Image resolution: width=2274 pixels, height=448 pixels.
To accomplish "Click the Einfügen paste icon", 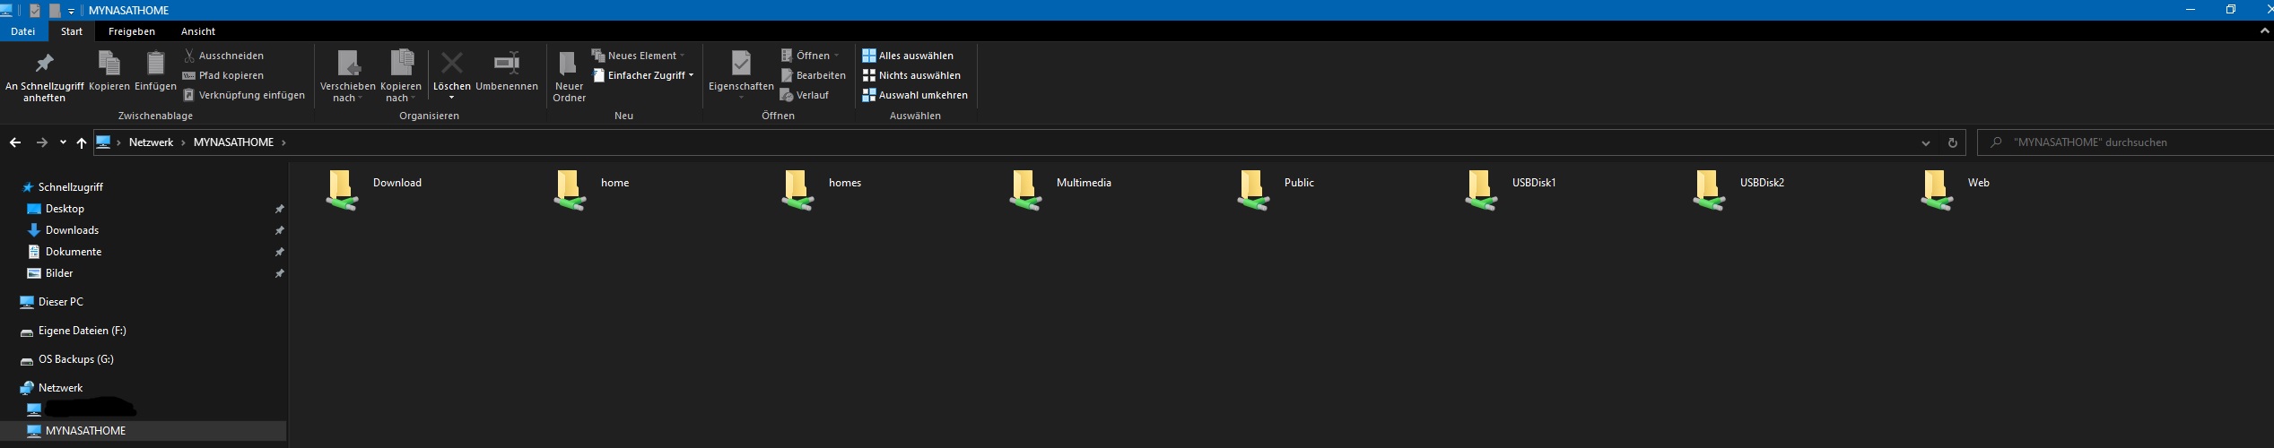I will [156, 64].
